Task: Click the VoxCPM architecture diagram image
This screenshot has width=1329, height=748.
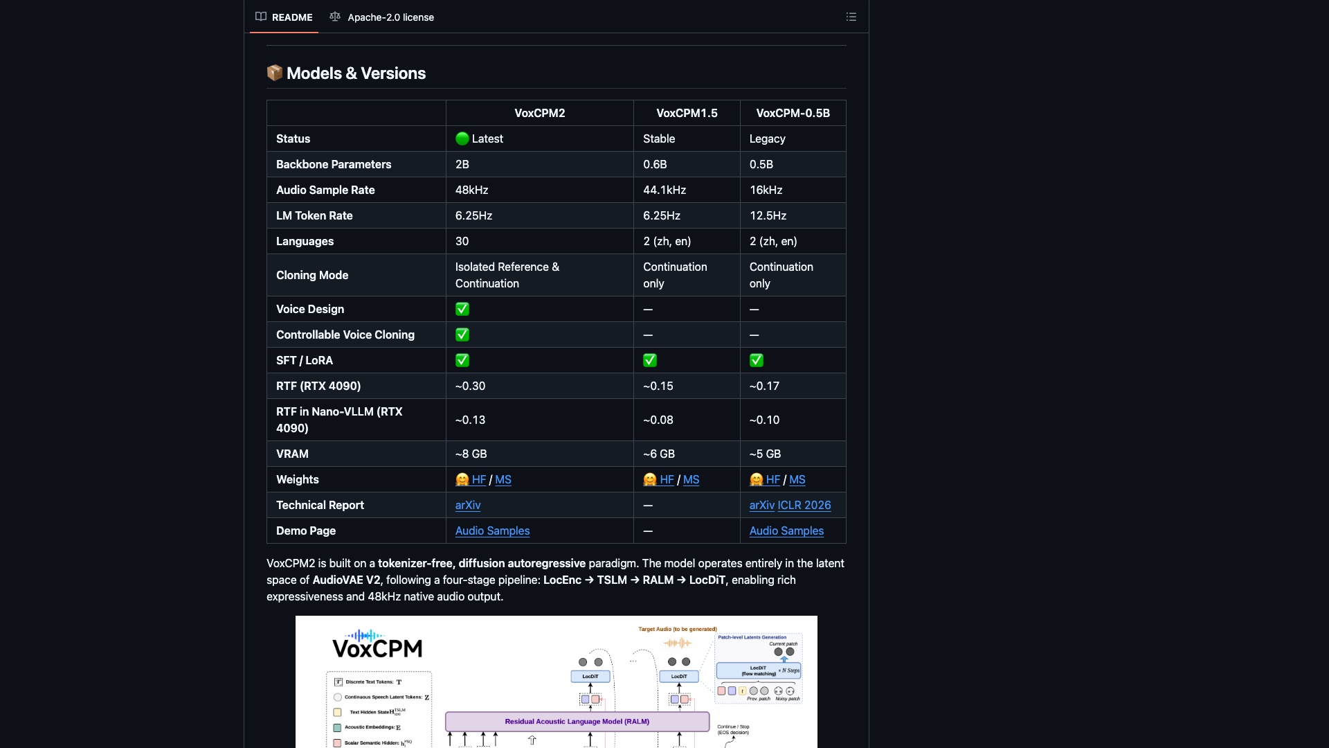Action: tap(556, 682)
